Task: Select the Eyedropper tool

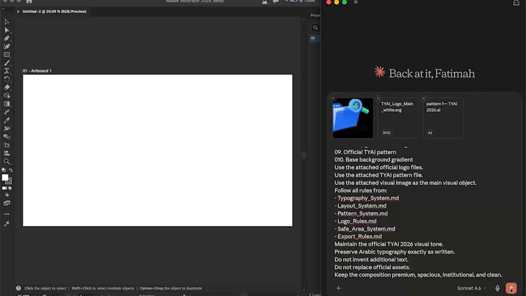Action: [7, 120]
